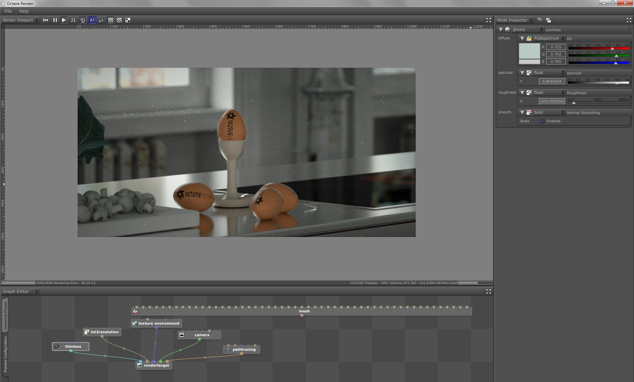Adjust the blue channel slider
634x382 pixels.
[x=599, y=61]
